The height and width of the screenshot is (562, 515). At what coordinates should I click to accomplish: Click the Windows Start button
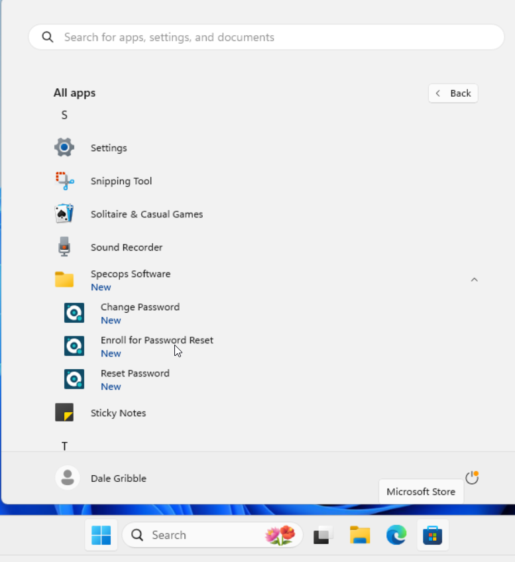coord(101,535)
